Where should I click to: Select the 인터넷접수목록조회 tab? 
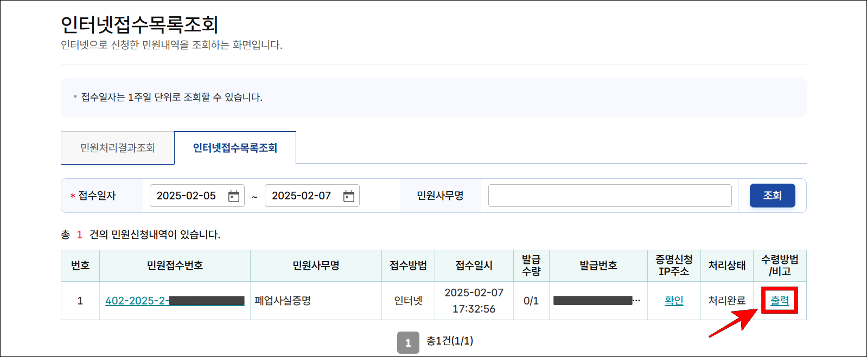click(x=235, y=147)
